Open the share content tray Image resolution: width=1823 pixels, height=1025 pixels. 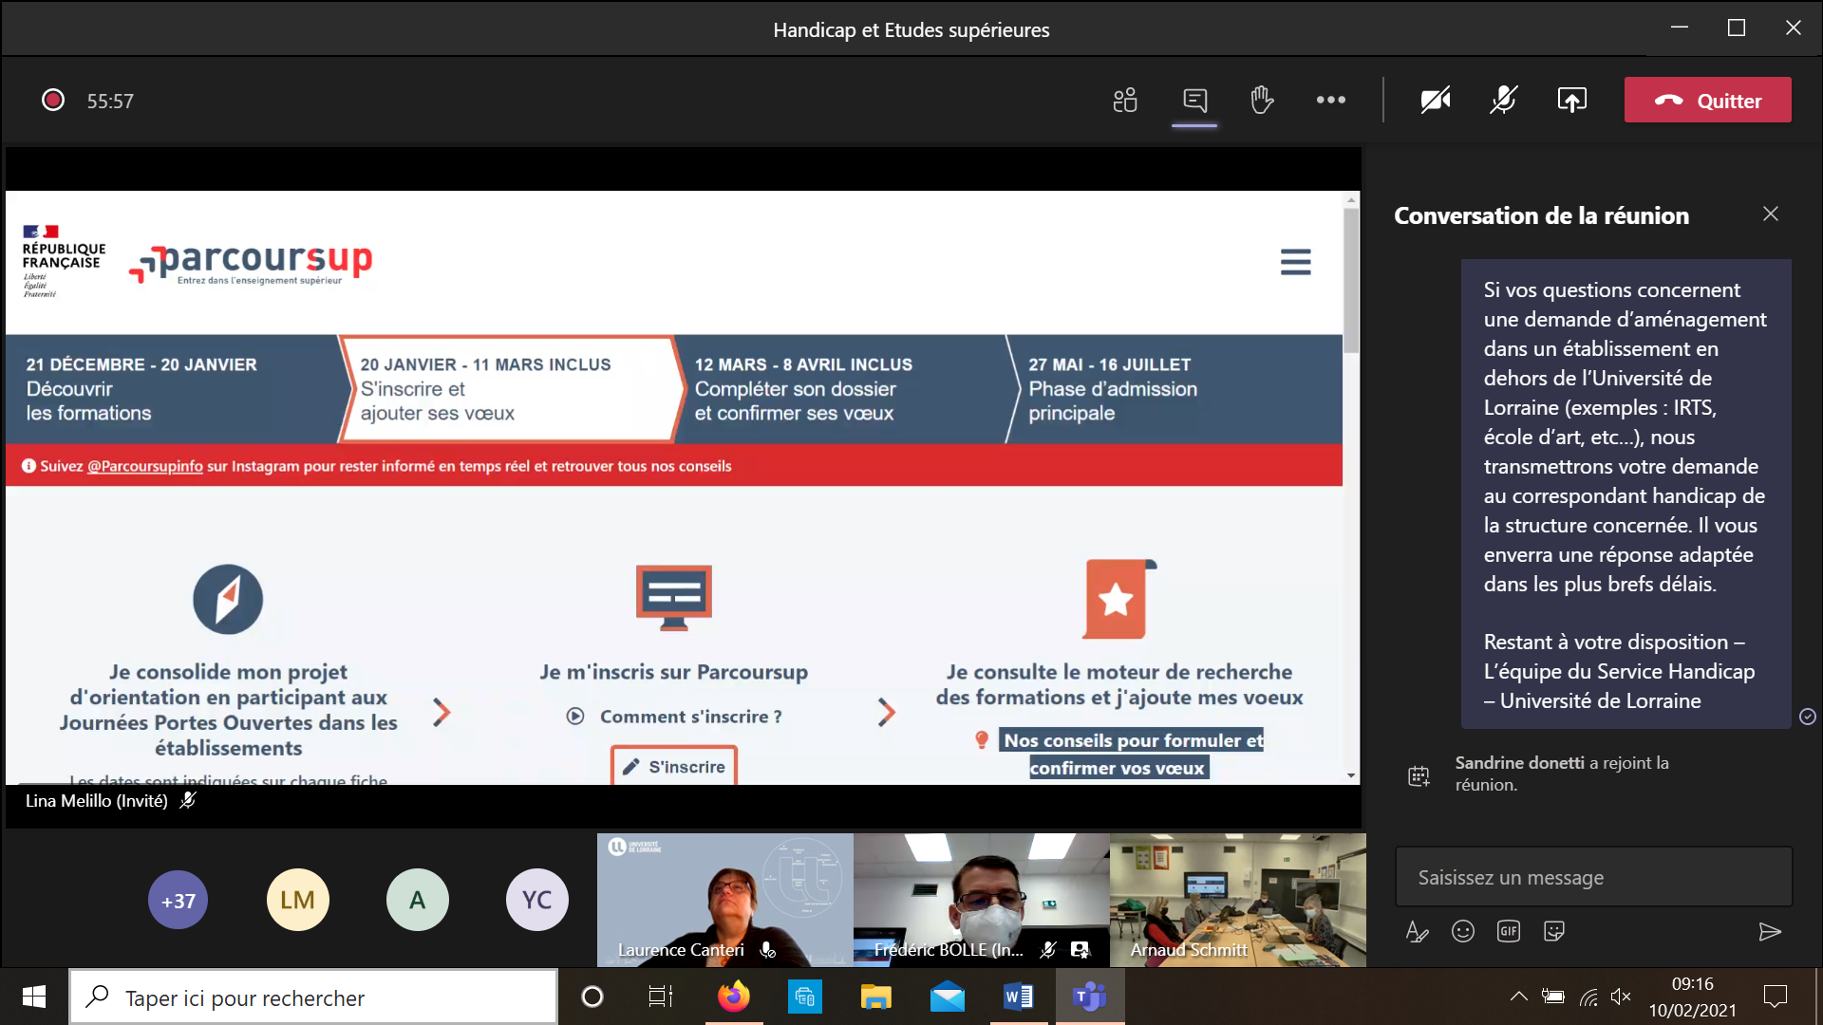[1571, 100]
